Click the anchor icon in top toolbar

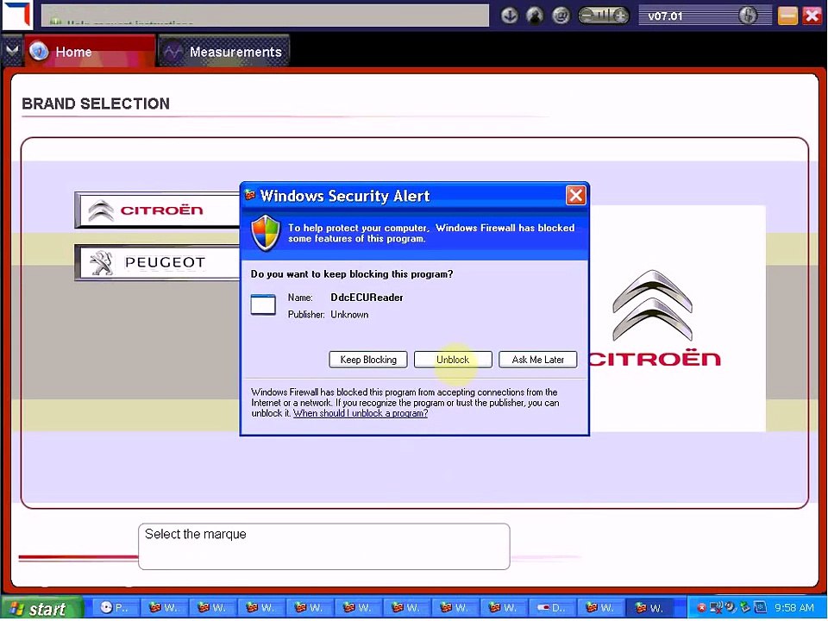[x=509, y=16]
